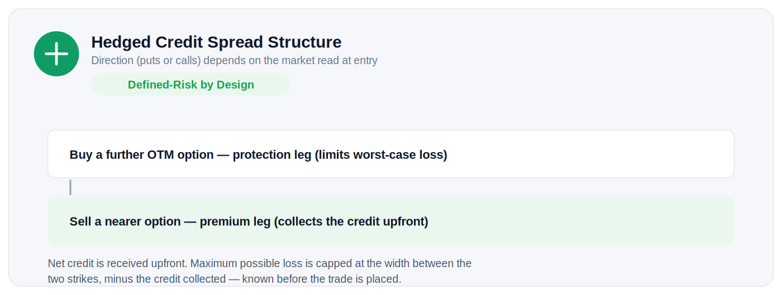Click the text "(limits worst-case loss)"

click(x=381, y=154)
